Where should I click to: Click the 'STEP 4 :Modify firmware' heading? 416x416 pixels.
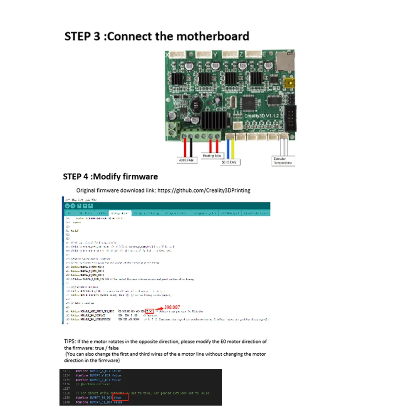(110, 176)
